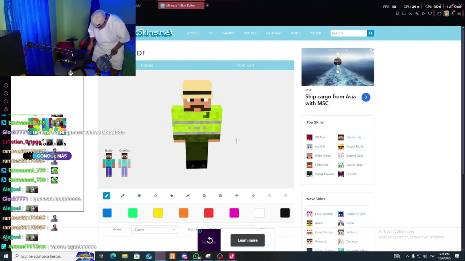Open the OTHER menu
This screenshot has height=261, width=465.
coord(315,33)
